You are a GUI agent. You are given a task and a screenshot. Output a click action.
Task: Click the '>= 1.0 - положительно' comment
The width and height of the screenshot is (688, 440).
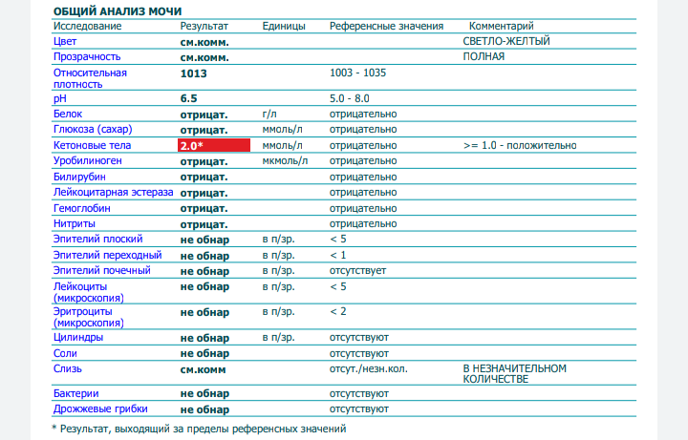(x=519, y=145)
